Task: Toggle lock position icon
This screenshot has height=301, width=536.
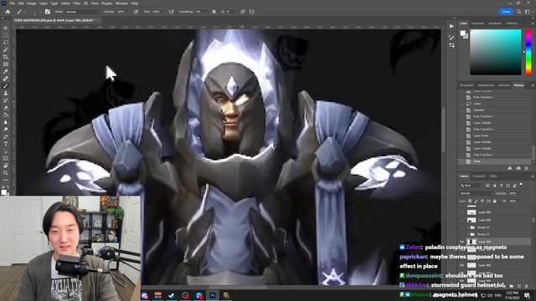Action: (x=482, y=201)
